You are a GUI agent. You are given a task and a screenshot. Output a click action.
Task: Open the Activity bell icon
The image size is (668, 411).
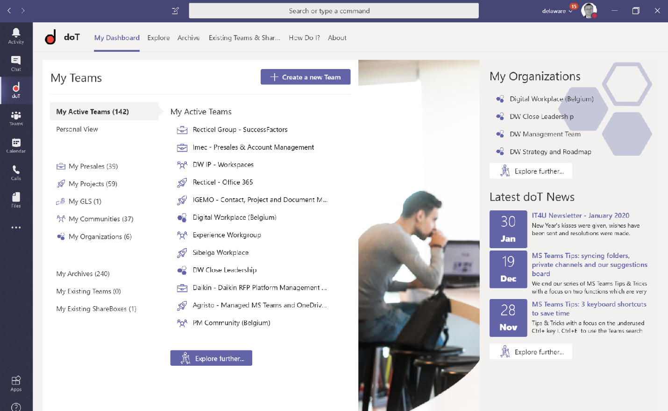[x=16, y=35]
